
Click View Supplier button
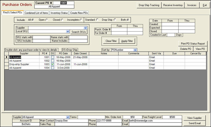tap(194, 118)
